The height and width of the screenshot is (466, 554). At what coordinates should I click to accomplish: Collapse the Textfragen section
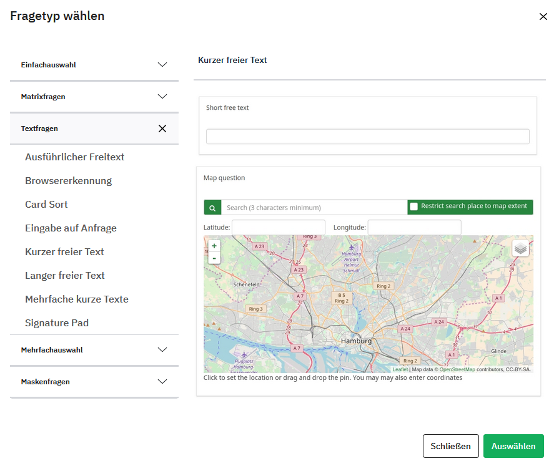162,129
